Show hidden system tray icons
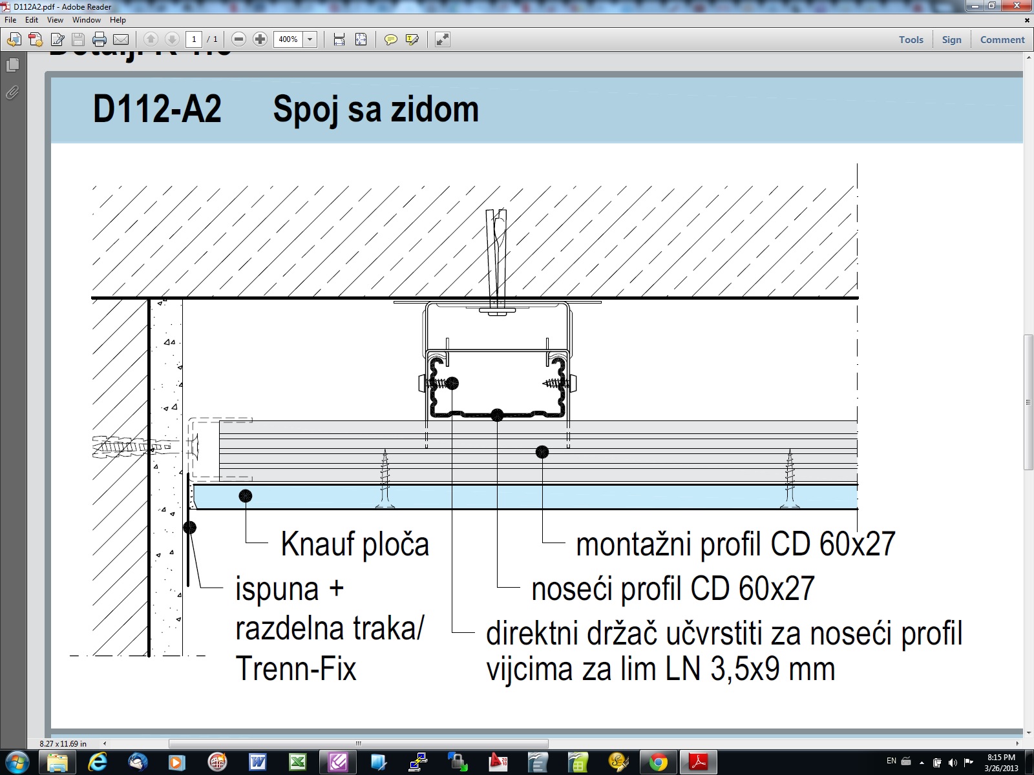Screen dimensions: 1034x775 [x=922, y=762]
